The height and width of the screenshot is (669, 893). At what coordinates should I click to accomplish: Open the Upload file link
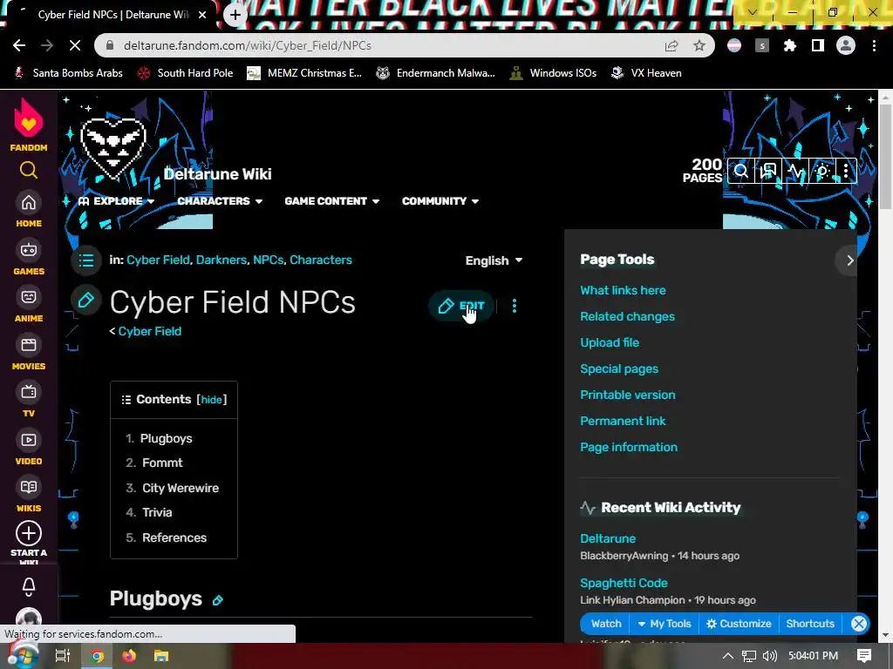(x=610, y=342)
